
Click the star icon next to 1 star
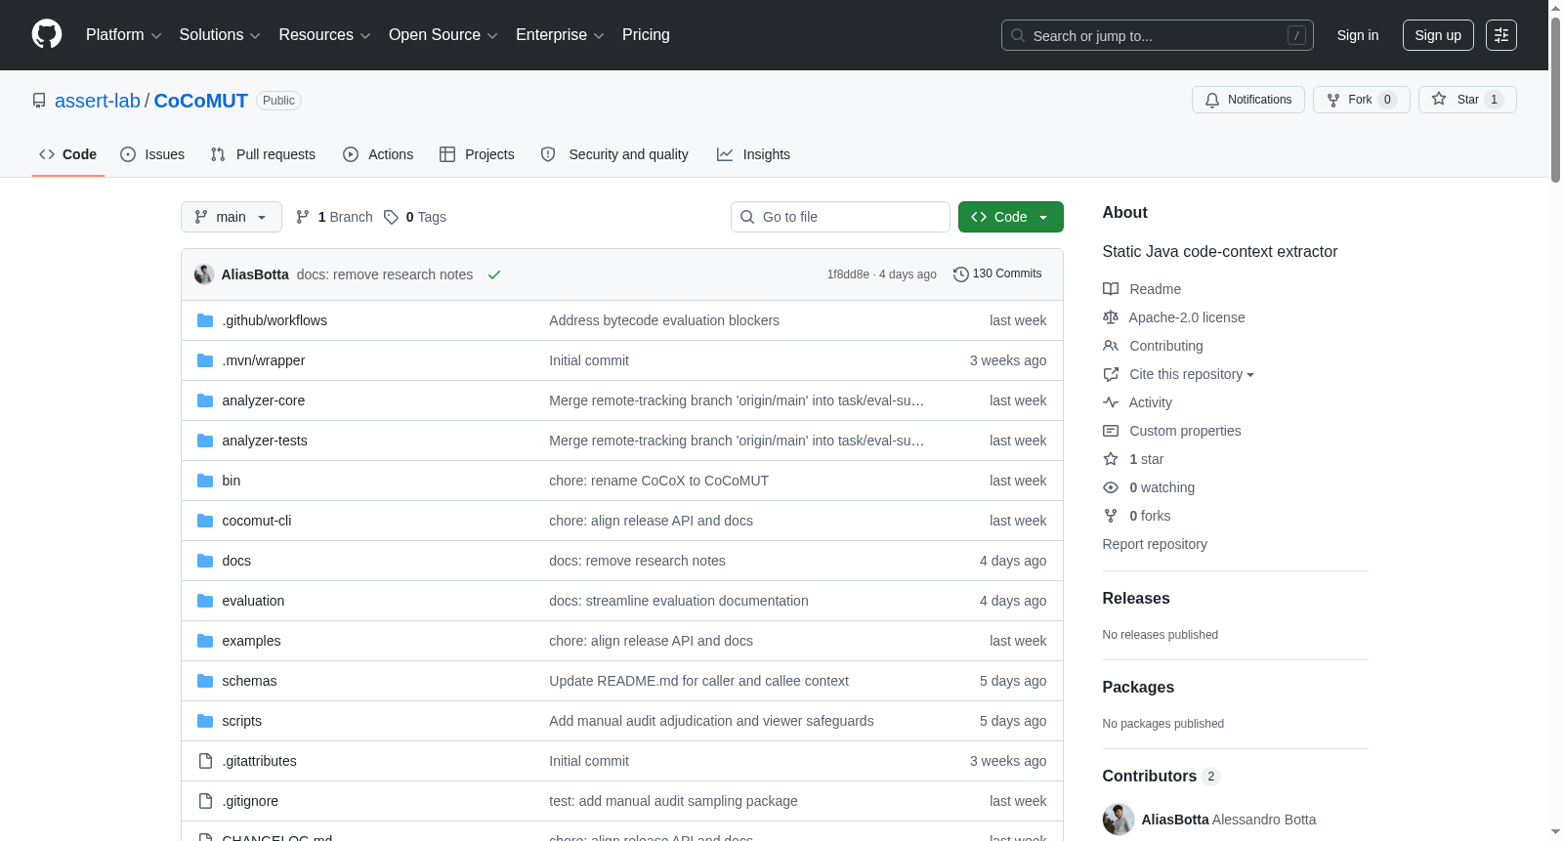1111,459
